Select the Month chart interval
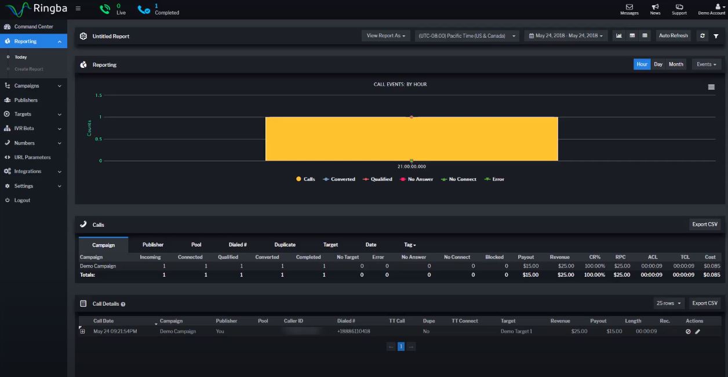This screenshot has height=377, width=728. [676, 64]
